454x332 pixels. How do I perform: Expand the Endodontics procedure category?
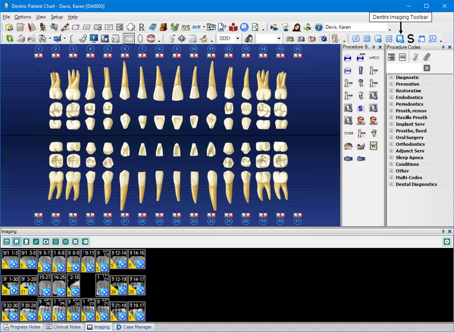tap(391, 98)
